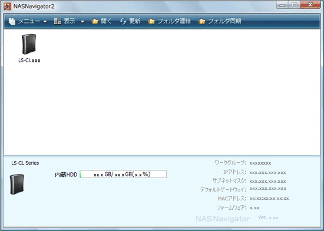Click the Ver. x.xx text
This screenshot has height=231, width=324.
(268, 217)
